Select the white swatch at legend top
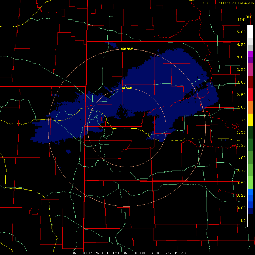Image resolution: width=255 pixels, height=255 pixels. [x=250, y=31]
